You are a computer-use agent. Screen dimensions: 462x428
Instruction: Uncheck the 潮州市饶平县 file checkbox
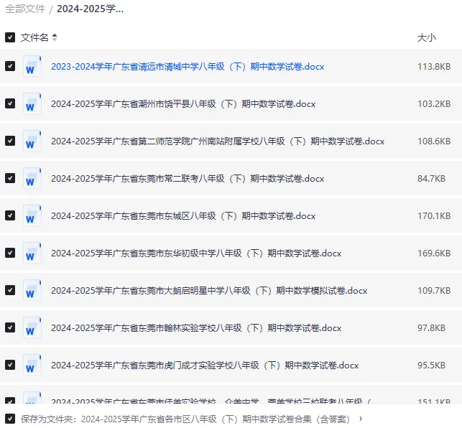point(10,103)
